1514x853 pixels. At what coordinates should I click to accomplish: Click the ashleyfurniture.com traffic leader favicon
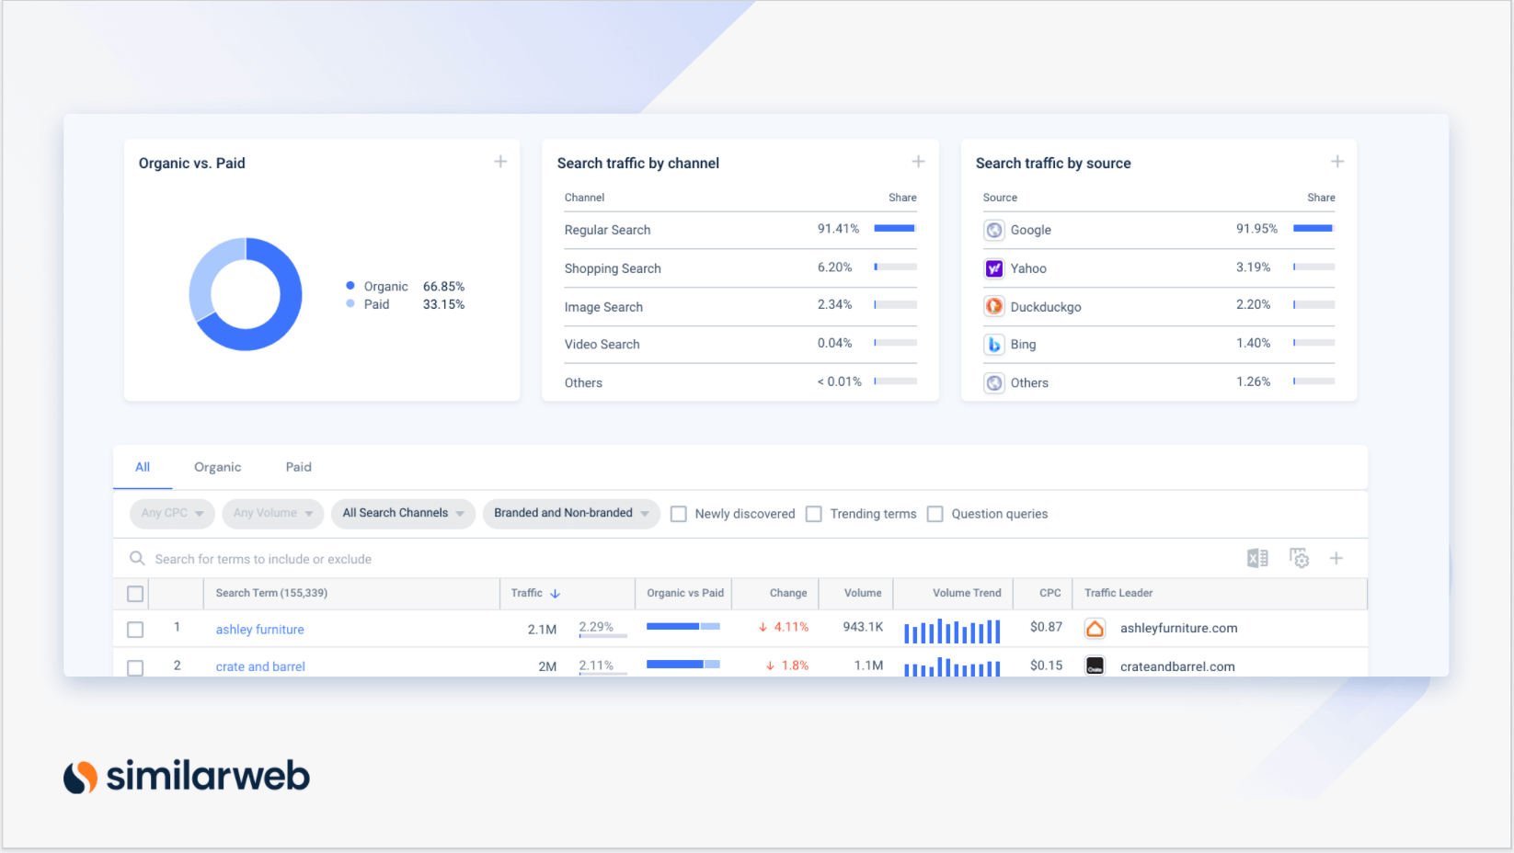click(x=1095, y=629)
